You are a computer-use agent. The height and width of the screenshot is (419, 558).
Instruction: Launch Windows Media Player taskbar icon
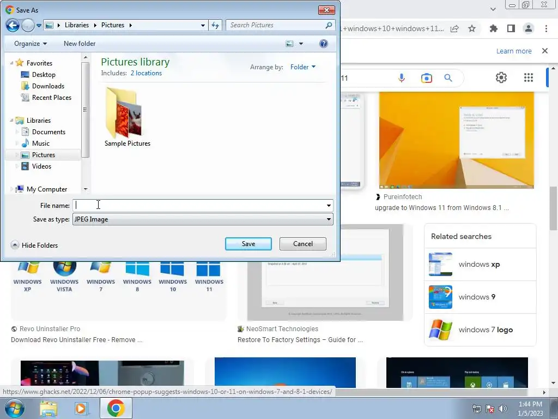coord(82,409)
